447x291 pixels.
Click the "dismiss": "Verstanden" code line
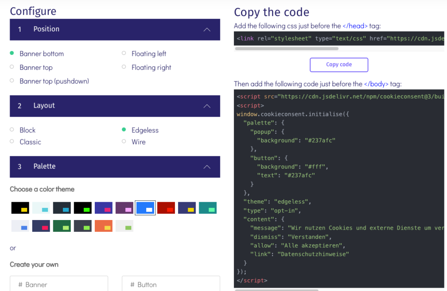(291, 237)
